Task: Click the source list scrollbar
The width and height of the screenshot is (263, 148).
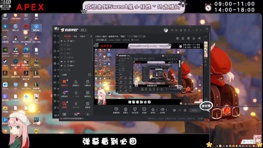Action: coord(93,50)
